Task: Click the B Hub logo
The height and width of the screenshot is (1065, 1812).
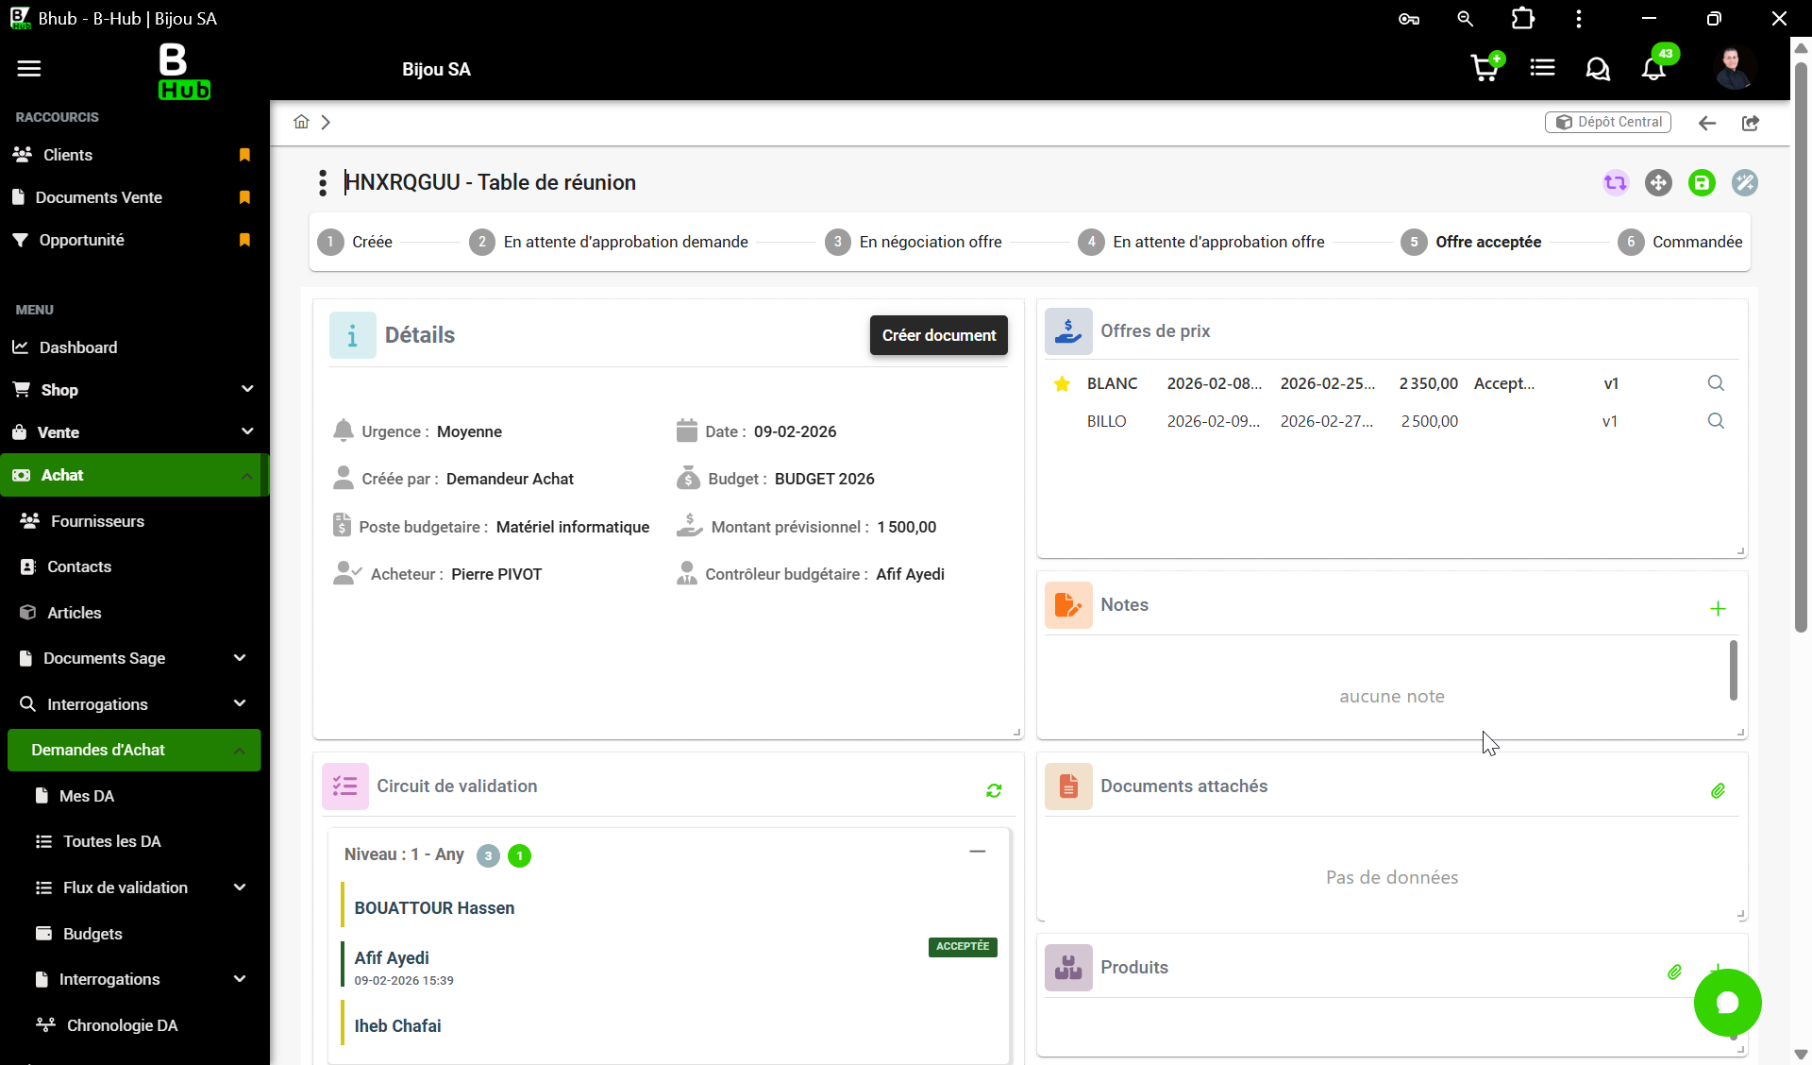Action: click(184, 71)
